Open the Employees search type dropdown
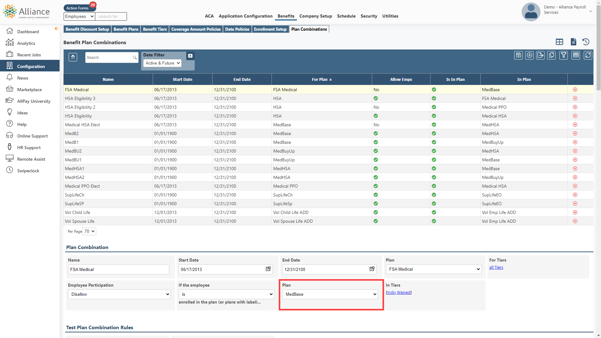The width and height of the screenshot is (601, 338). coord(79,16)
